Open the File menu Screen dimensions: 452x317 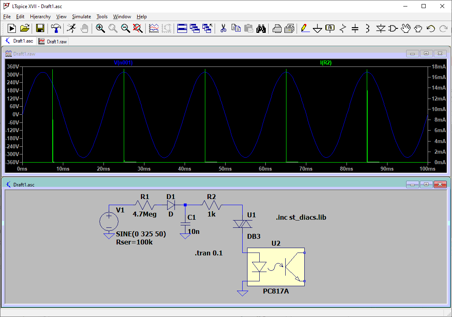7,16
